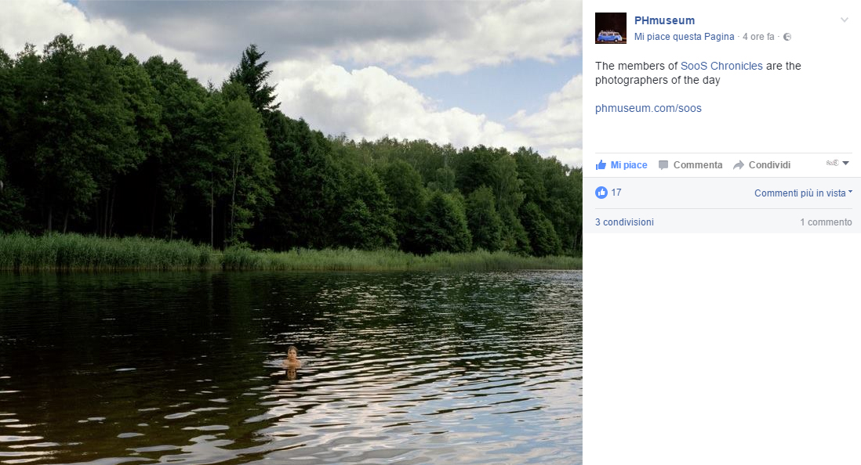Click the blue thumbs-up Mi piace icon
The width and height of the screenshot is (861, 465).
tap(601, 164)
